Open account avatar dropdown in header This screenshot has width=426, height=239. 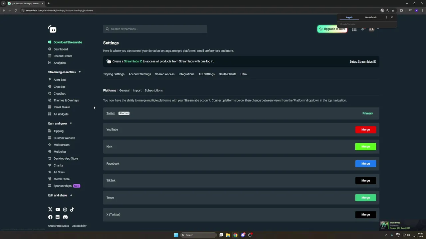[x=373, y=29]
